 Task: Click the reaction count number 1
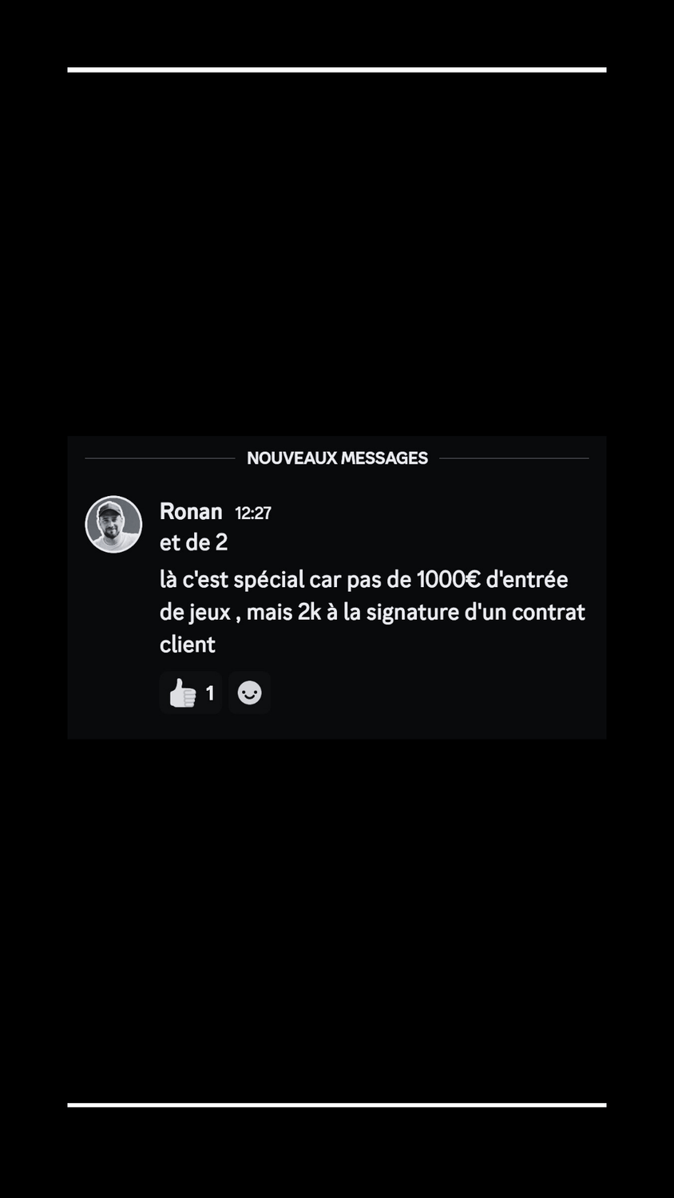210,693
